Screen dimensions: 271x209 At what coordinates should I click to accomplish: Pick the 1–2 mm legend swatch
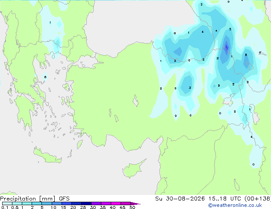click(27, 203)
